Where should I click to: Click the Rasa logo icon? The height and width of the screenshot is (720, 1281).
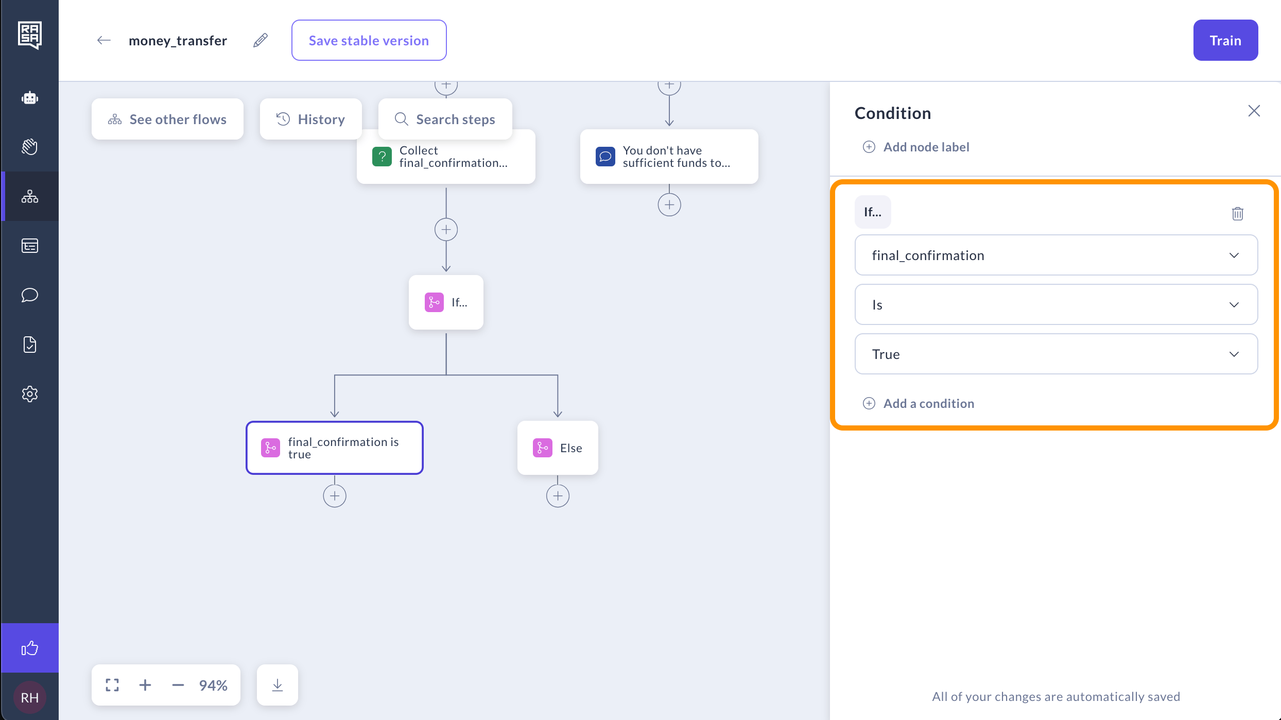(x=29, y=35)
